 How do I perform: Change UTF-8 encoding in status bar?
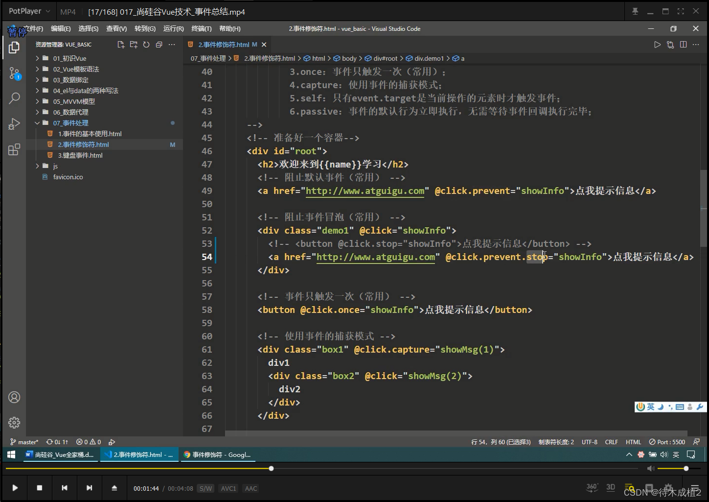(590, 442)
